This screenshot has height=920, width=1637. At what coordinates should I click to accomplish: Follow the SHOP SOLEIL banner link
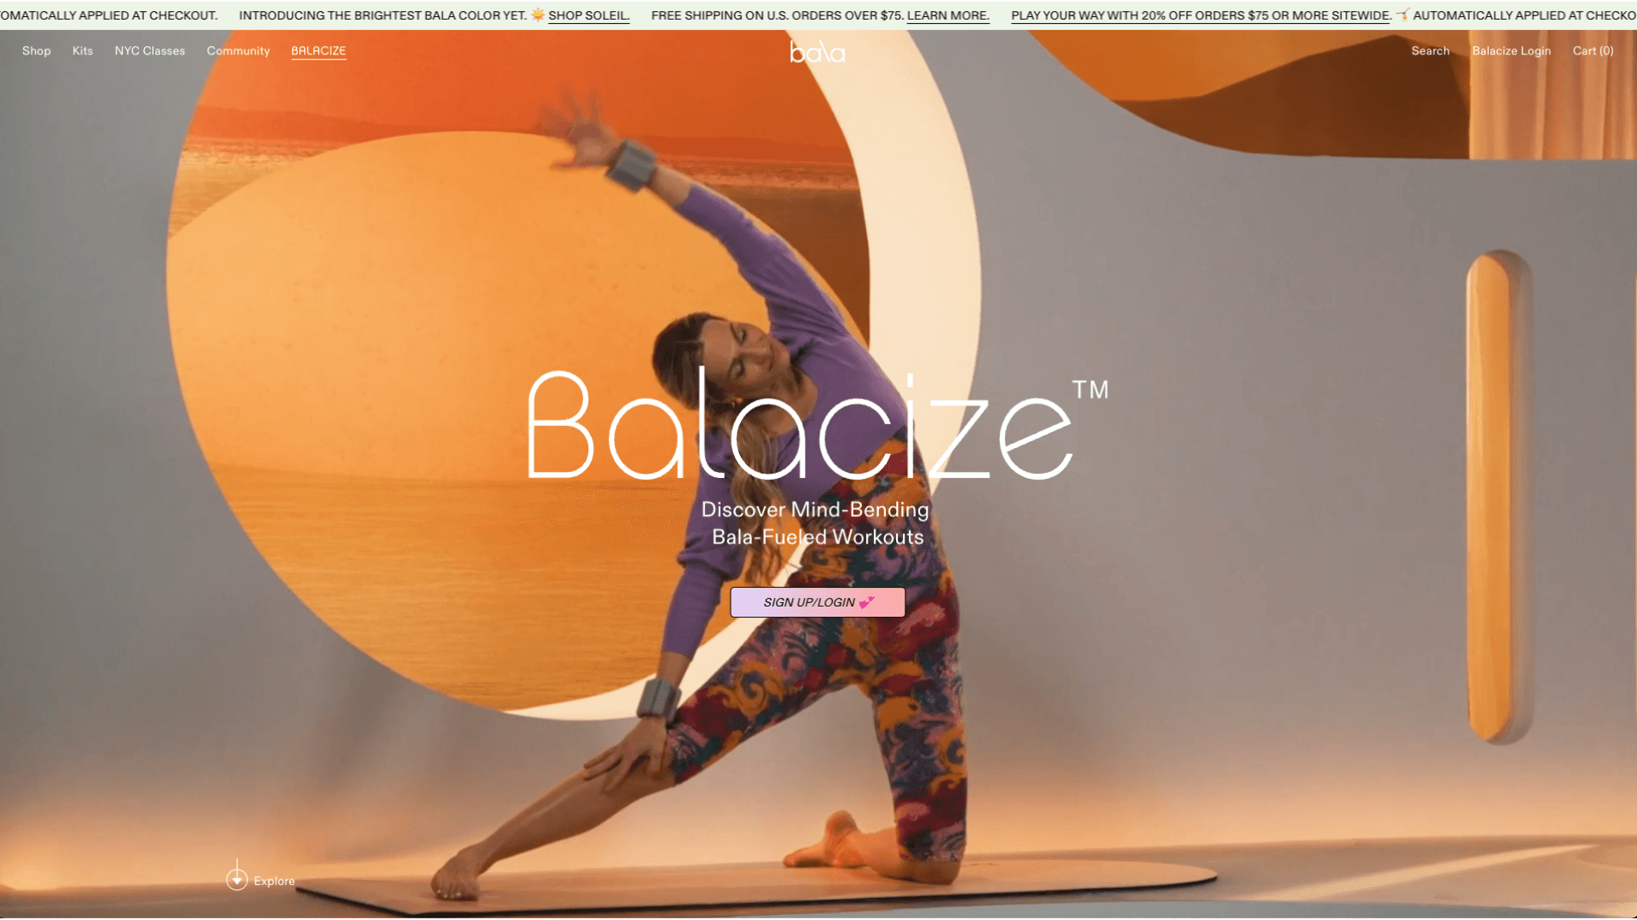589,15
